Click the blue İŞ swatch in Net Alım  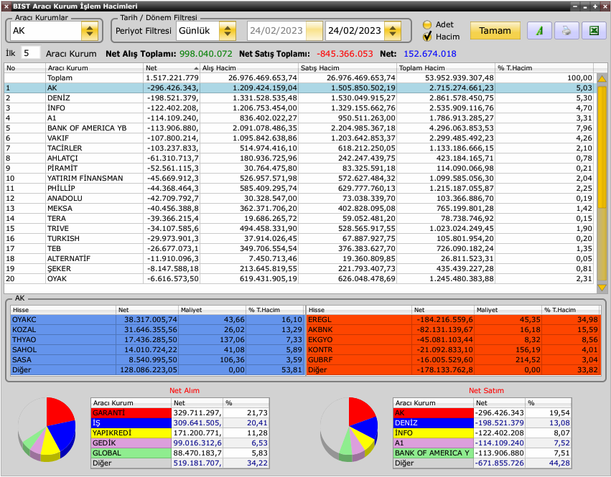(131, 423)
